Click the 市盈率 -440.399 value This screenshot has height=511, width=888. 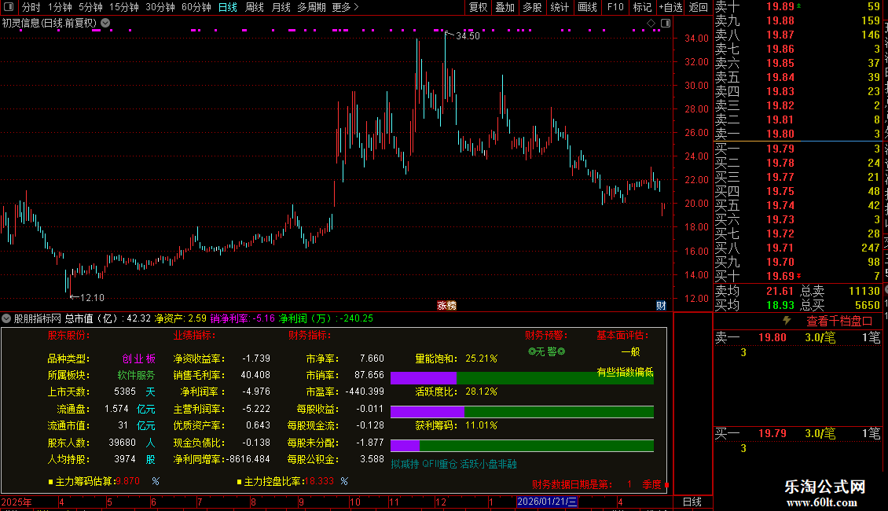(x=365, y=392)
